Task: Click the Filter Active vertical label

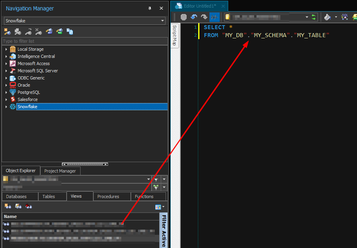Action: tap(164, 231)
